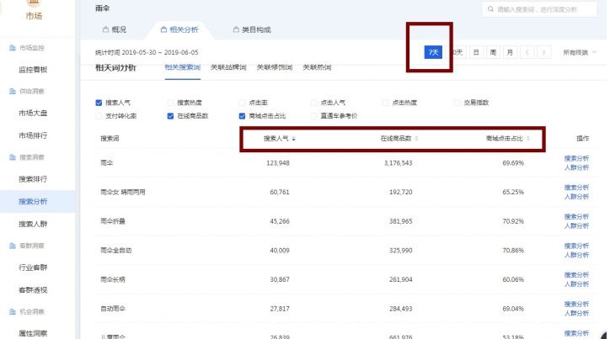
Task: Click 搜索分析 link for 自动雨伞 row
Action: point(576,304)
